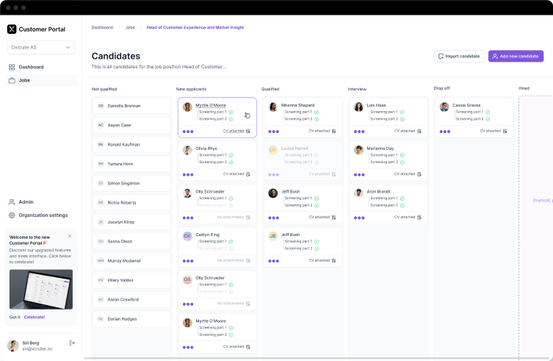The width and height of the screenshot is (553, 361).
Task: Open the Oxitrate AS organization dropdown
Action: pos(40,47)
